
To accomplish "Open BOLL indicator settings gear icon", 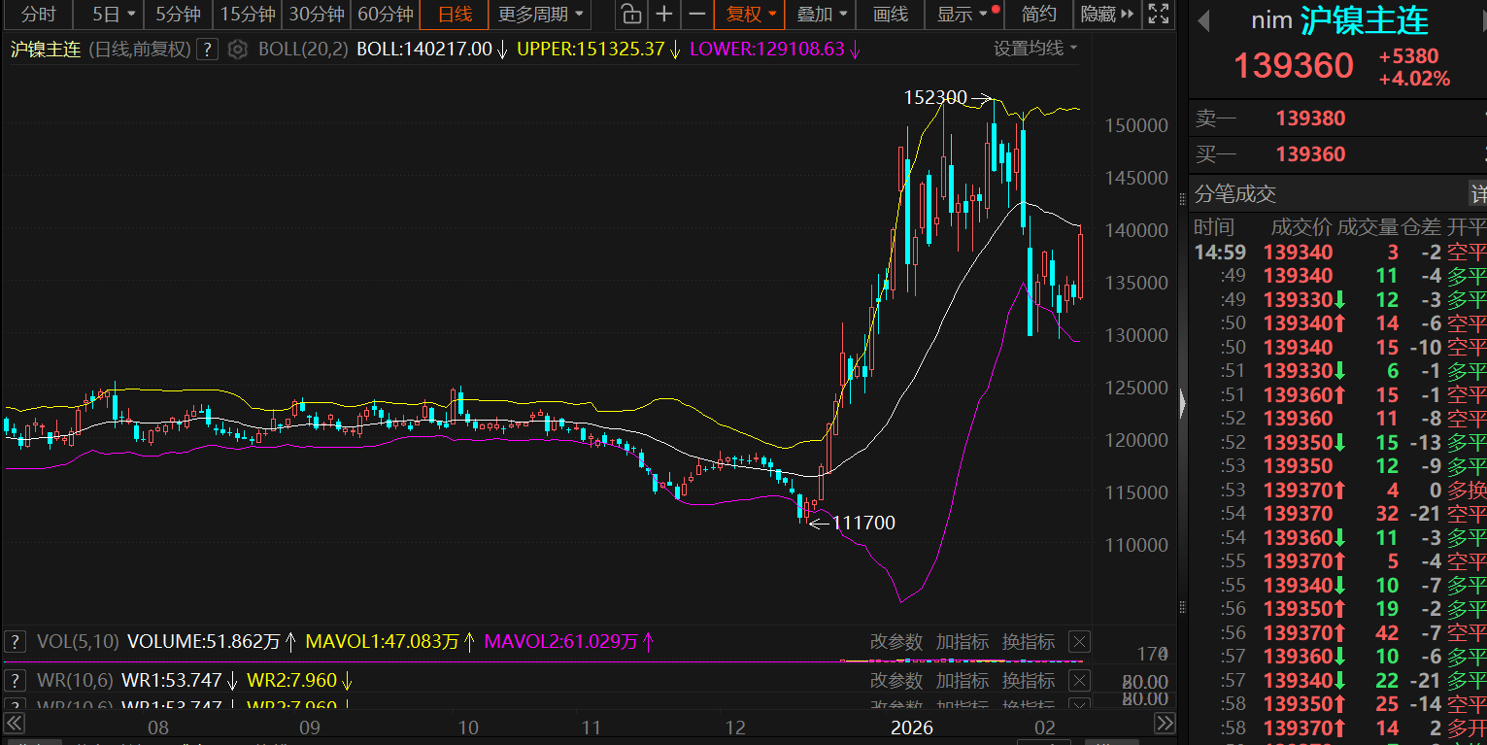I will click(x=238, y=50).
